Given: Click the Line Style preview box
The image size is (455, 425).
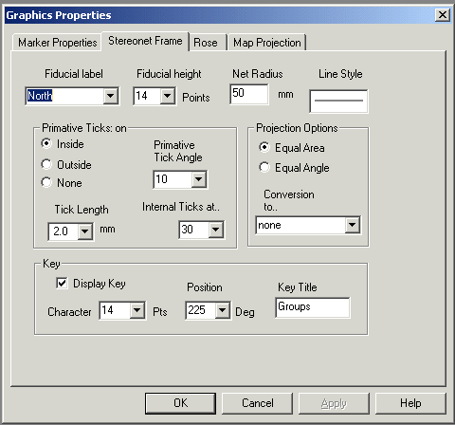Looking at the screenshot, I should (x=338, y=102).
